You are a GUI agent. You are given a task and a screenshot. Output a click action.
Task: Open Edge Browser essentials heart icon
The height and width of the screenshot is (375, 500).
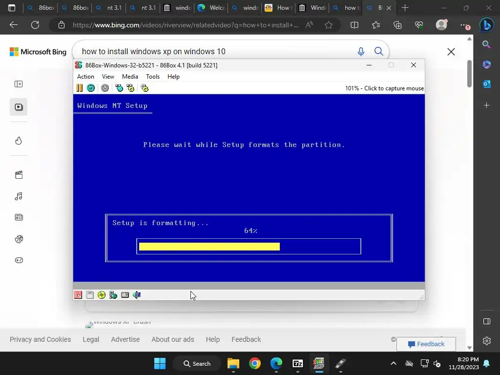(419, 25)
